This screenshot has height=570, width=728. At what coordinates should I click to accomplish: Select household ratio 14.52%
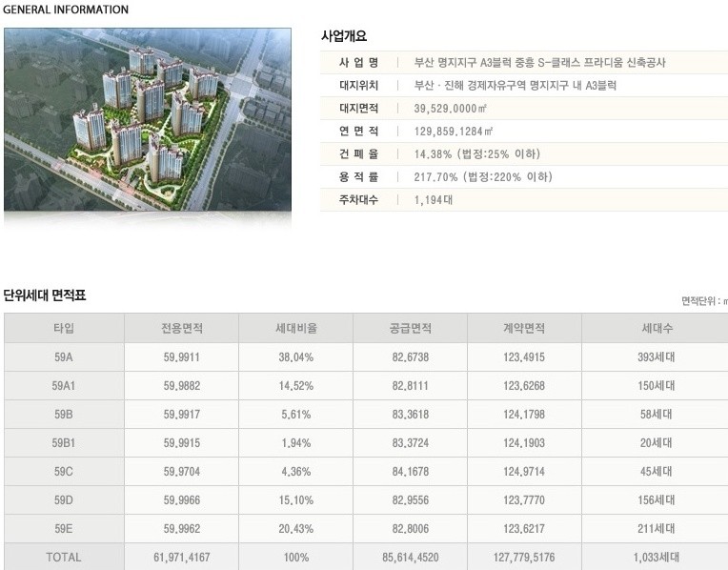[x=296, y=386]
